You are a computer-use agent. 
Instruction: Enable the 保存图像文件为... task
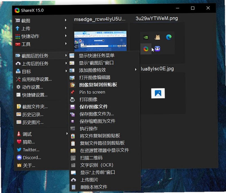pos(97,114)
